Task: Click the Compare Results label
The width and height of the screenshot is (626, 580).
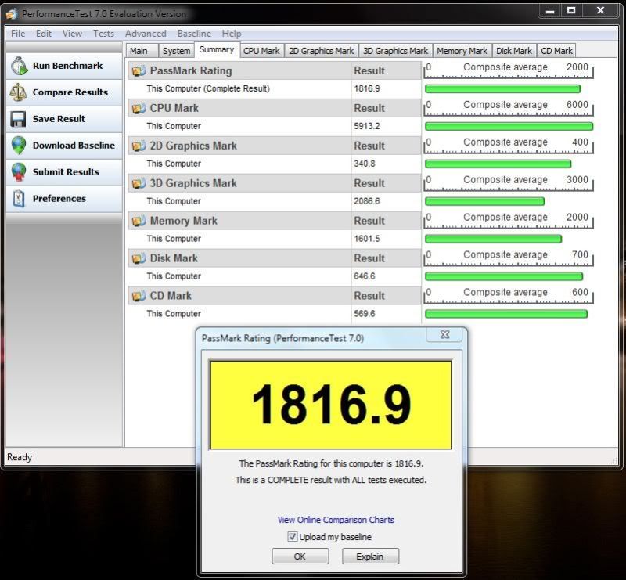Action: click(x=70, y=92)
